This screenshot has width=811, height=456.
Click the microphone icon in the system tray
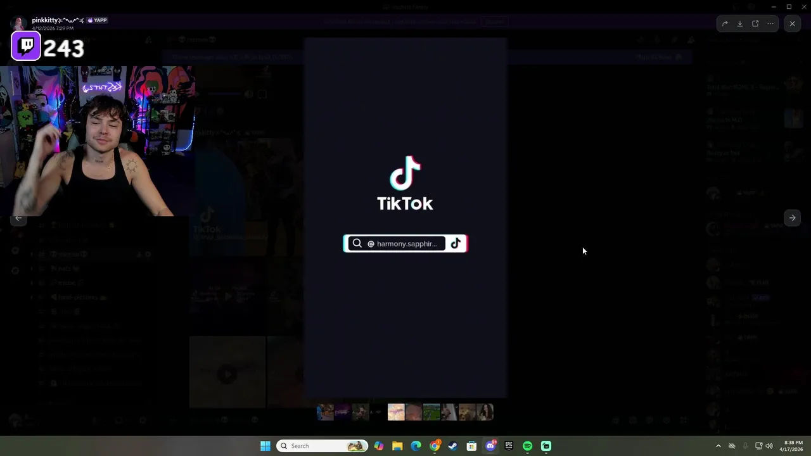(x=745, y=446)
